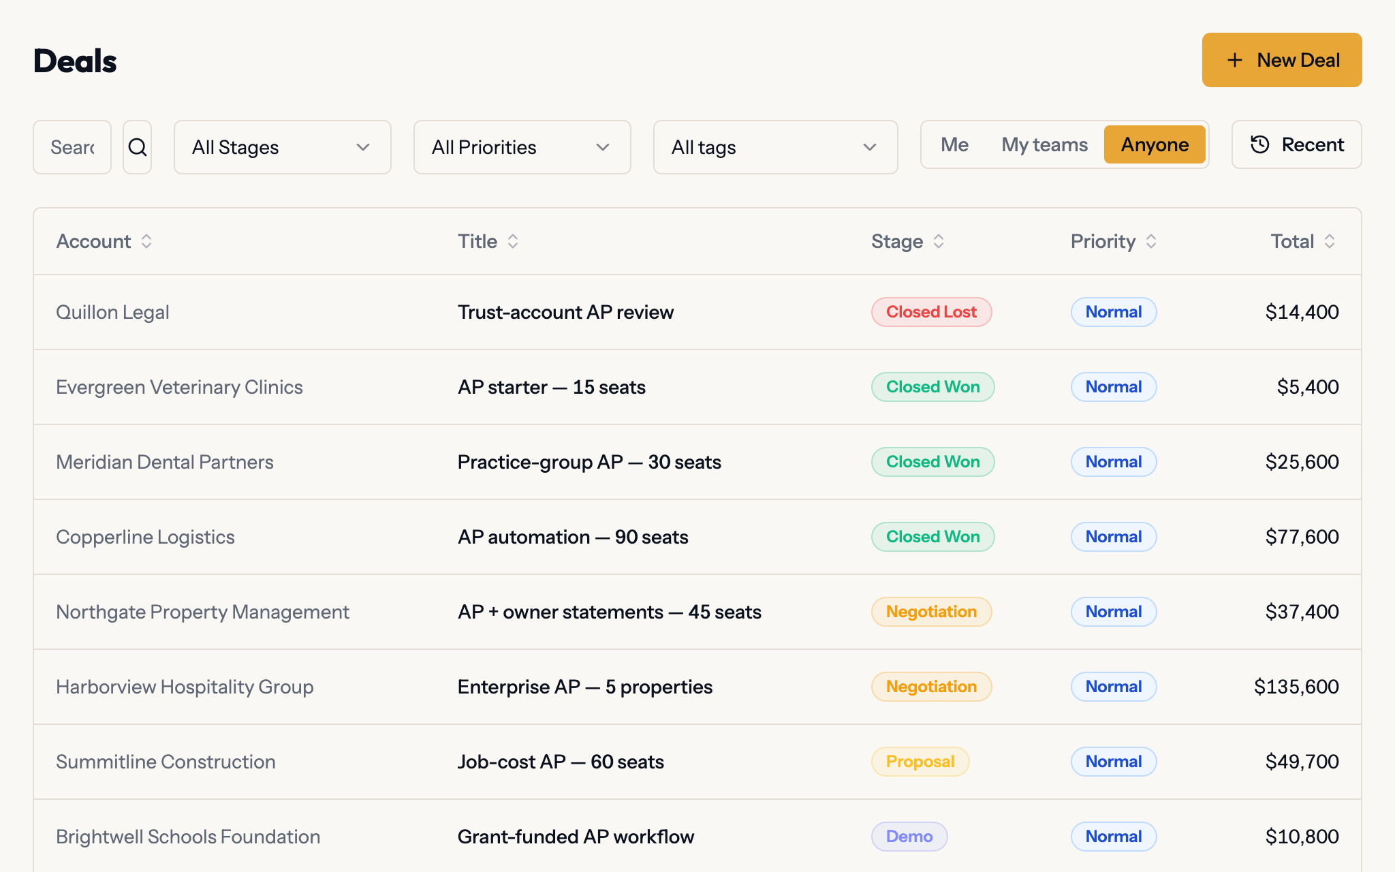Open AP + owner statements deal
This screenshot has height=872, width=1395.
(x=610, y=612)
